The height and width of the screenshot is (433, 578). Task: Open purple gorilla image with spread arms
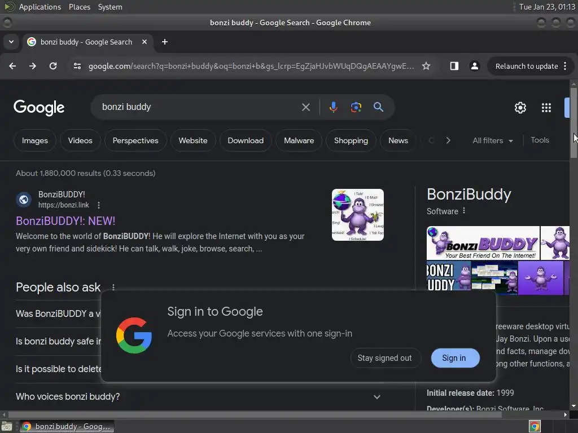point(540,278)
